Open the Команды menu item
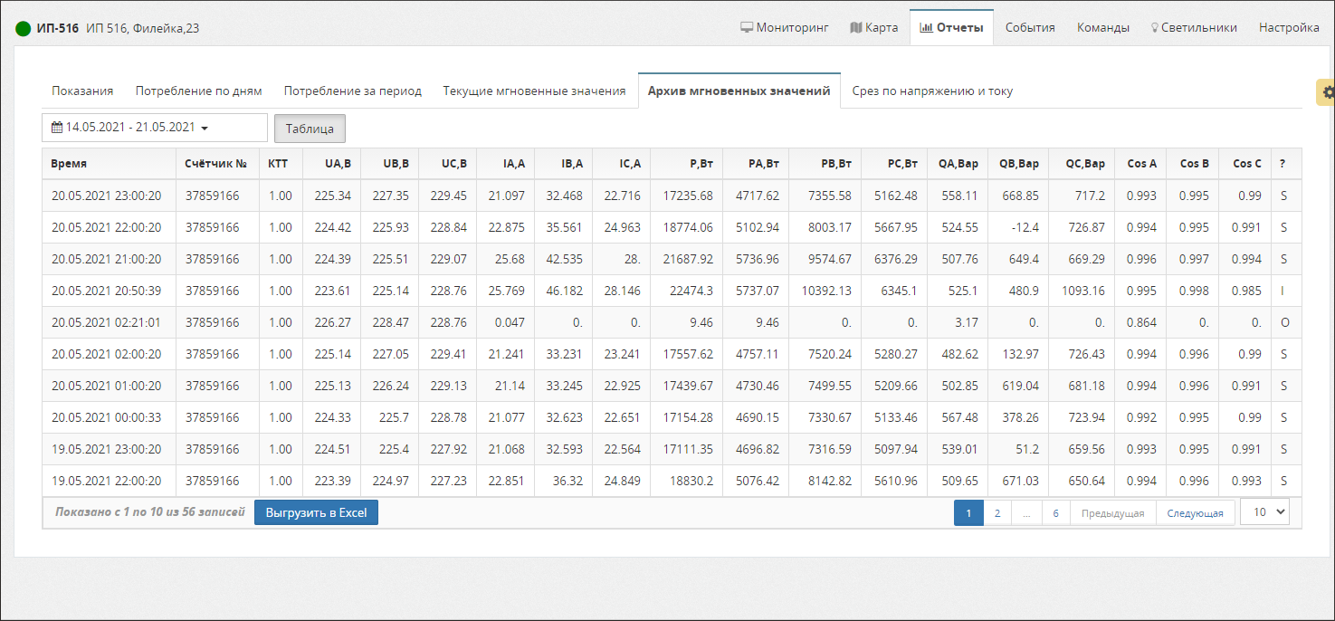This screenshot has height=621, width=1335. click(1102, 27)
